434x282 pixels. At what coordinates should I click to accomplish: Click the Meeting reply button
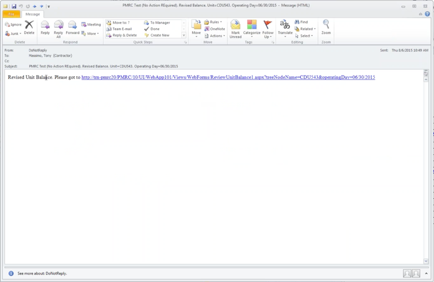click(91, 25)
